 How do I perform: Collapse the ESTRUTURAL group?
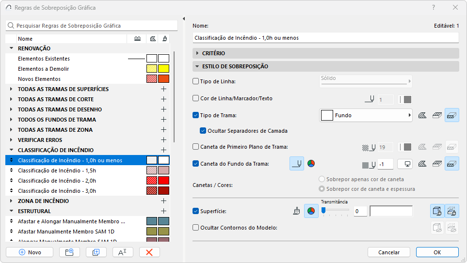[x=11, y=211]
